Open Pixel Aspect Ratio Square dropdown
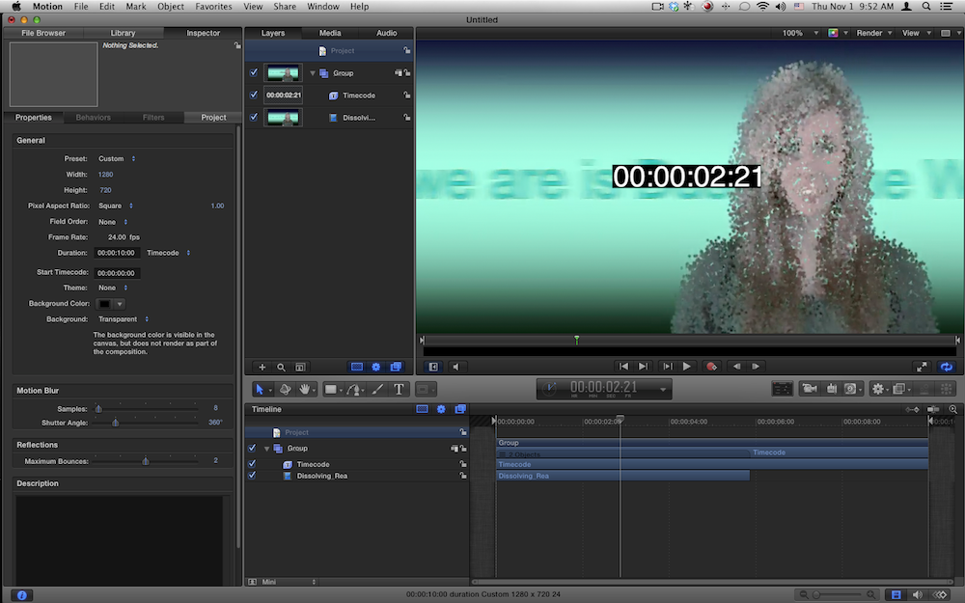The image size is (965, 603). 116,206
